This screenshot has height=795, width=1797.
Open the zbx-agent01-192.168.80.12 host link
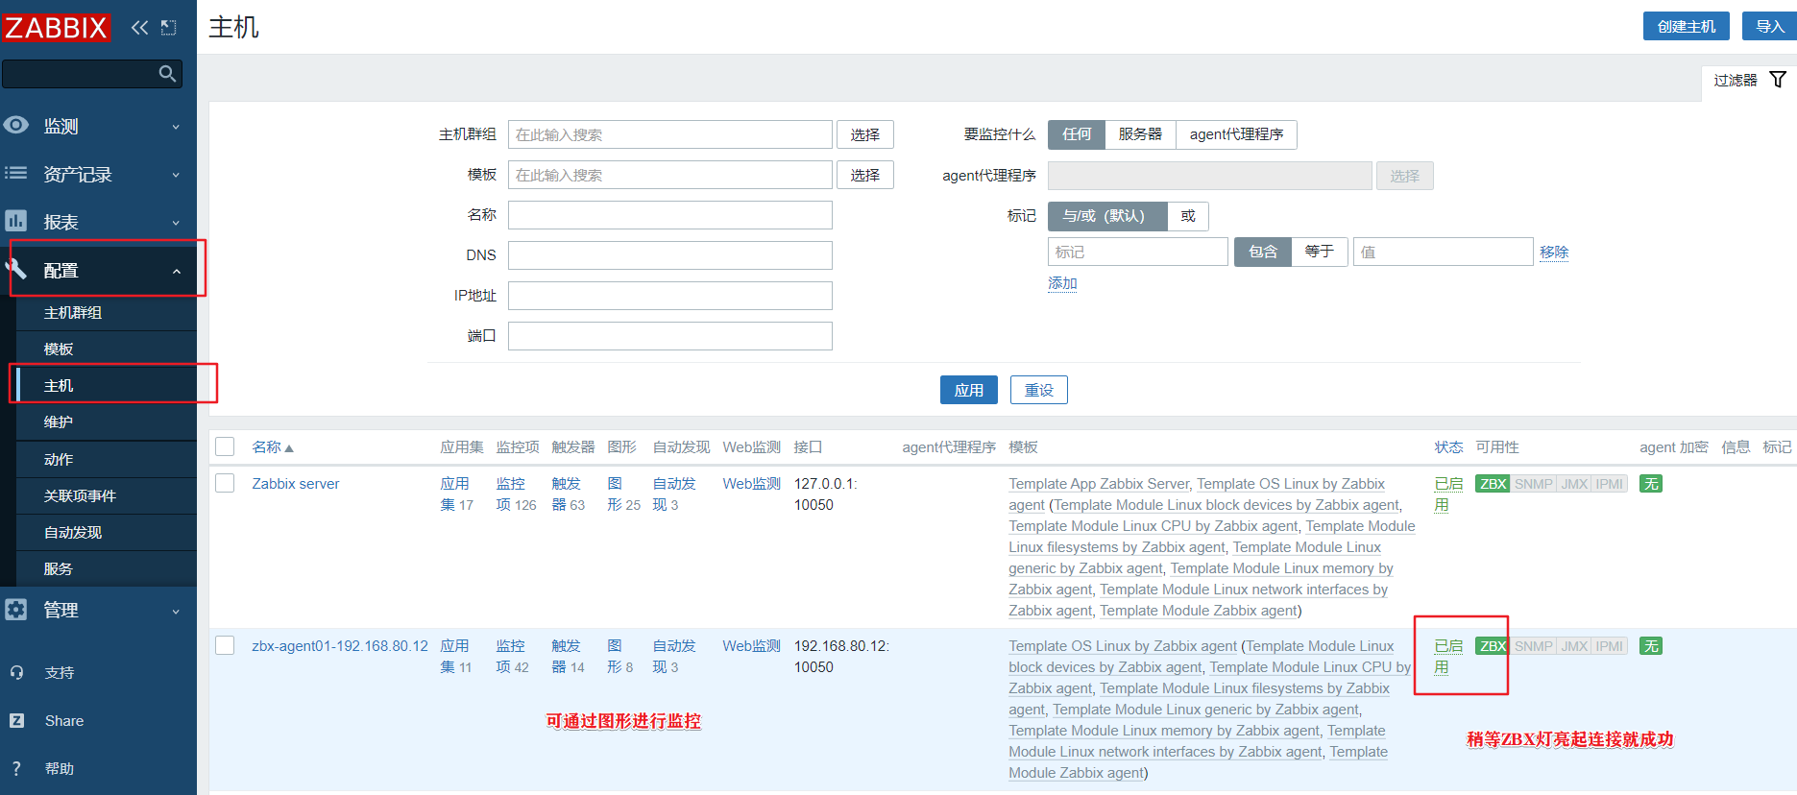pyautogui.click(x=340, y=646)
